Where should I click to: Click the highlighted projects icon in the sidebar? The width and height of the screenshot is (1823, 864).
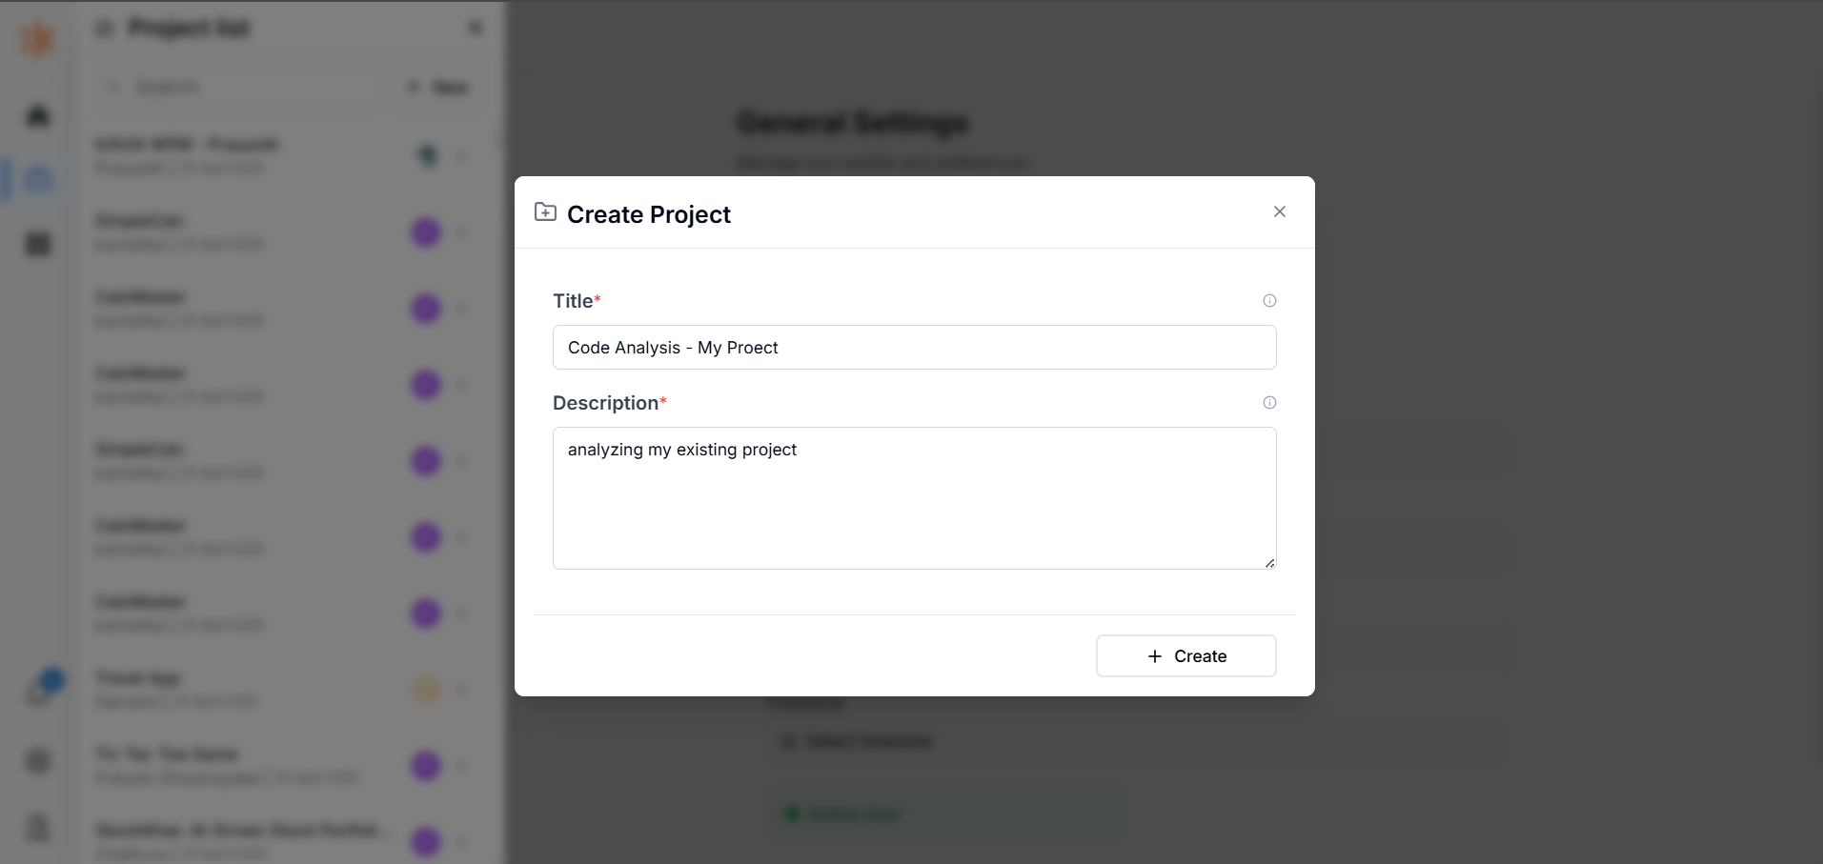point(38,179)
